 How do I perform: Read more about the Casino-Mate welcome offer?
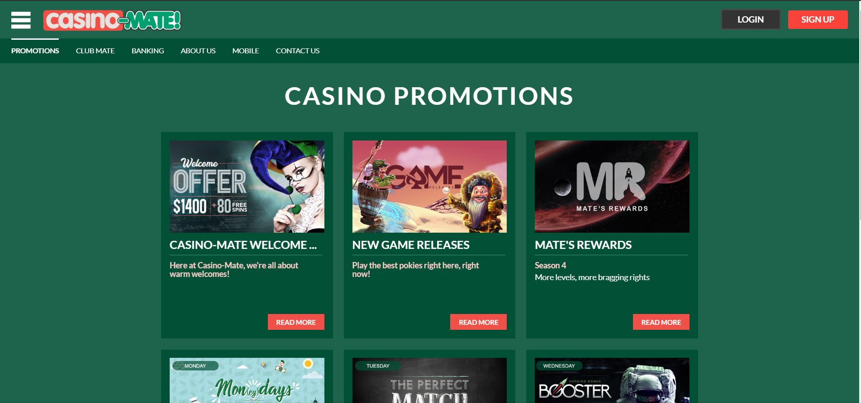point(296,322)
